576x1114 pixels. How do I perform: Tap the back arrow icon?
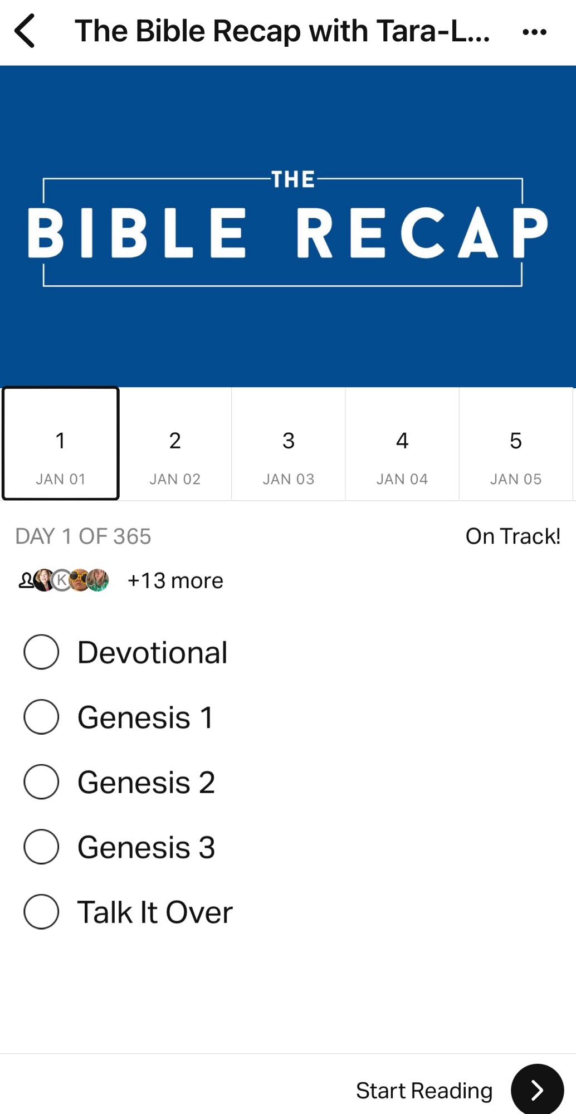click(25, 31)
